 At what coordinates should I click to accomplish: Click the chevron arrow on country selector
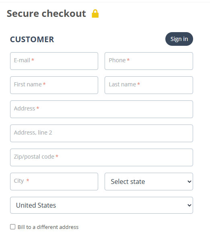189,205
